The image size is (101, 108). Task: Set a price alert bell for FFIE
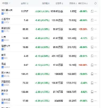92,11
